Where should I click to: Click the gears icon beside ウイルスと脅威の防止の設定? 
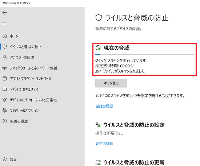coord(98,125)
